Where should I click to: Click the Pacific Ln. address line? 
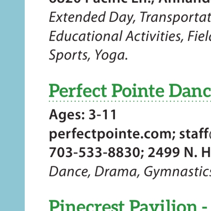(130, 2)
